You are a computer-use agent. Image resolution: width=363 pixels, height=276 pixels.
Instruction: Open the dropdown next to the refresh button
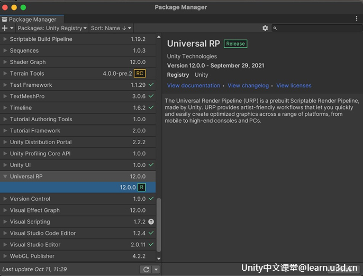click(156, 269)
